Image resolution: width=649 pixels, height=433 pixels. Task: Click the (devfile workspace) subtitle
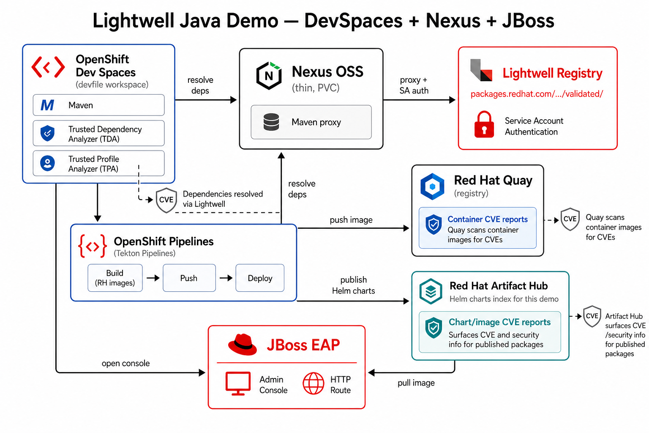click(112, 85)
